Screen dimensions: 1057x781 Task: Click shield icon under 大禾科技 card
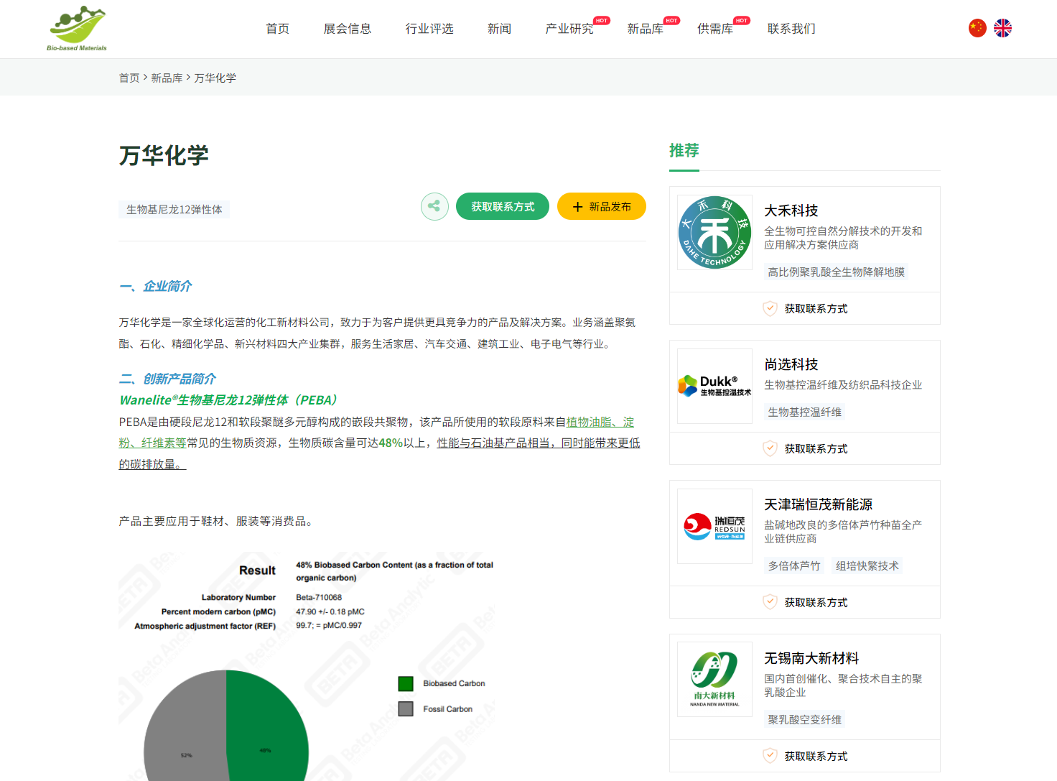tap(770, 308)
